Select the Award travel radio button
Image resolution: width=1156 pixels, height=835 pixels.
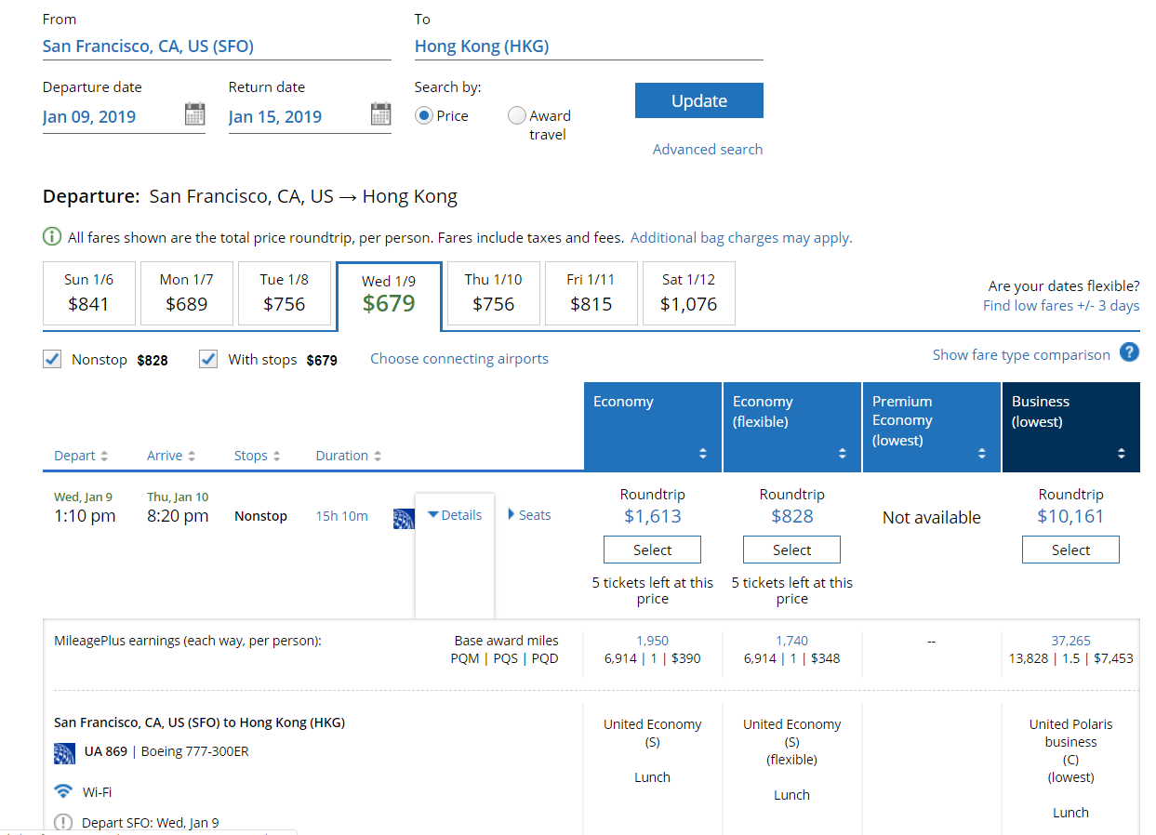517,116
